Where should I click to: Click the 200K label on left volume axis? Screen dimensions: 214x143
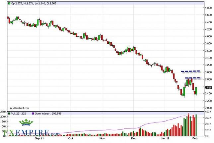pos(3,117)
